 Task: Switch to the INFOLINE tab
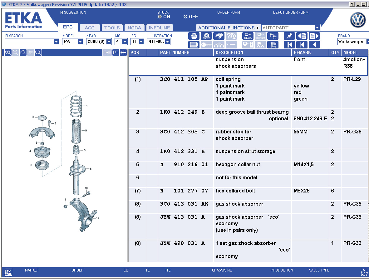pos(160,28)
